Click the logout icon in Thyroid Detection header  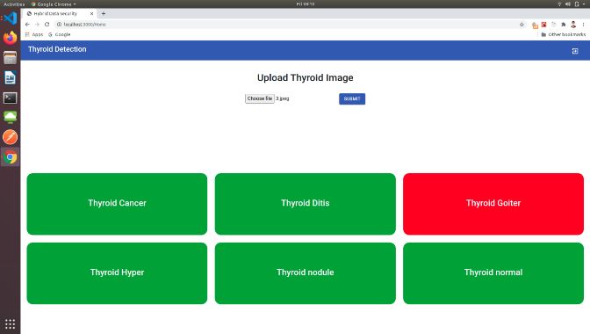(x=575, y=51)
